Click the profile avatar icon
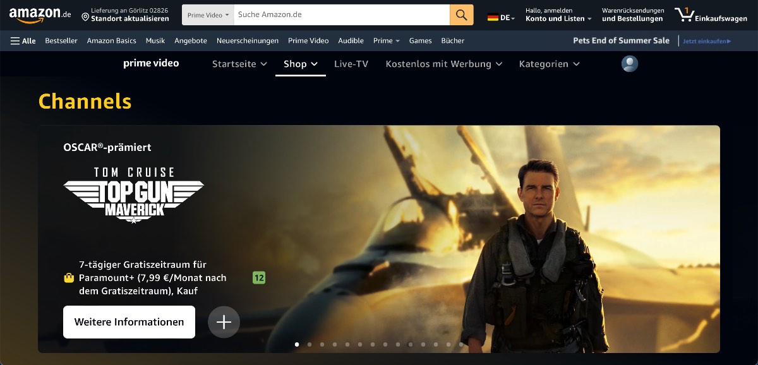The height and width of the screenshot is (365, 758). click(x=630, y=64)
